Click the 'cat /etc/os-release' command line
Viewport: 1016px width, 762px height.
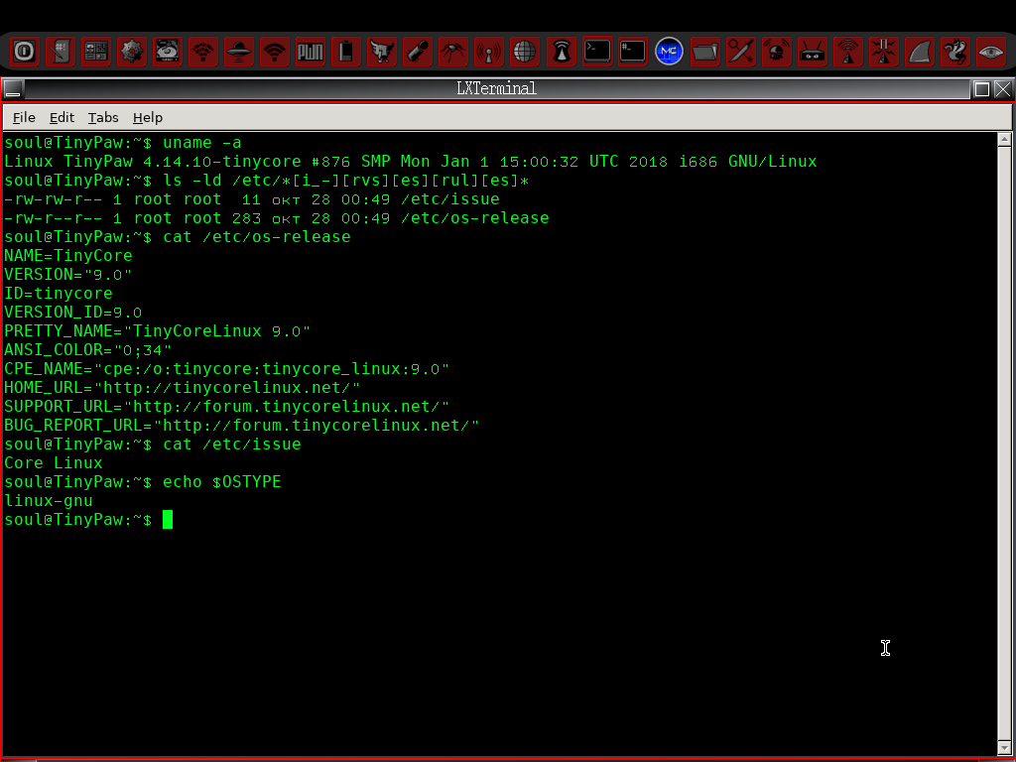pos(178,236)
